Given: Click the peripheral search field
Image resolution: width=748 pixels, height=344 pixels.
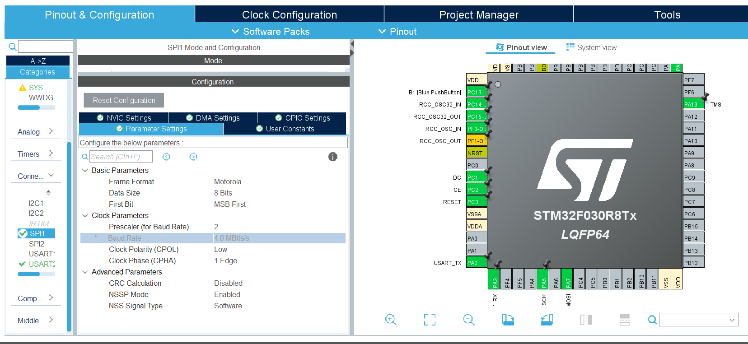Looking at the screenshot, I should point(46,46).
